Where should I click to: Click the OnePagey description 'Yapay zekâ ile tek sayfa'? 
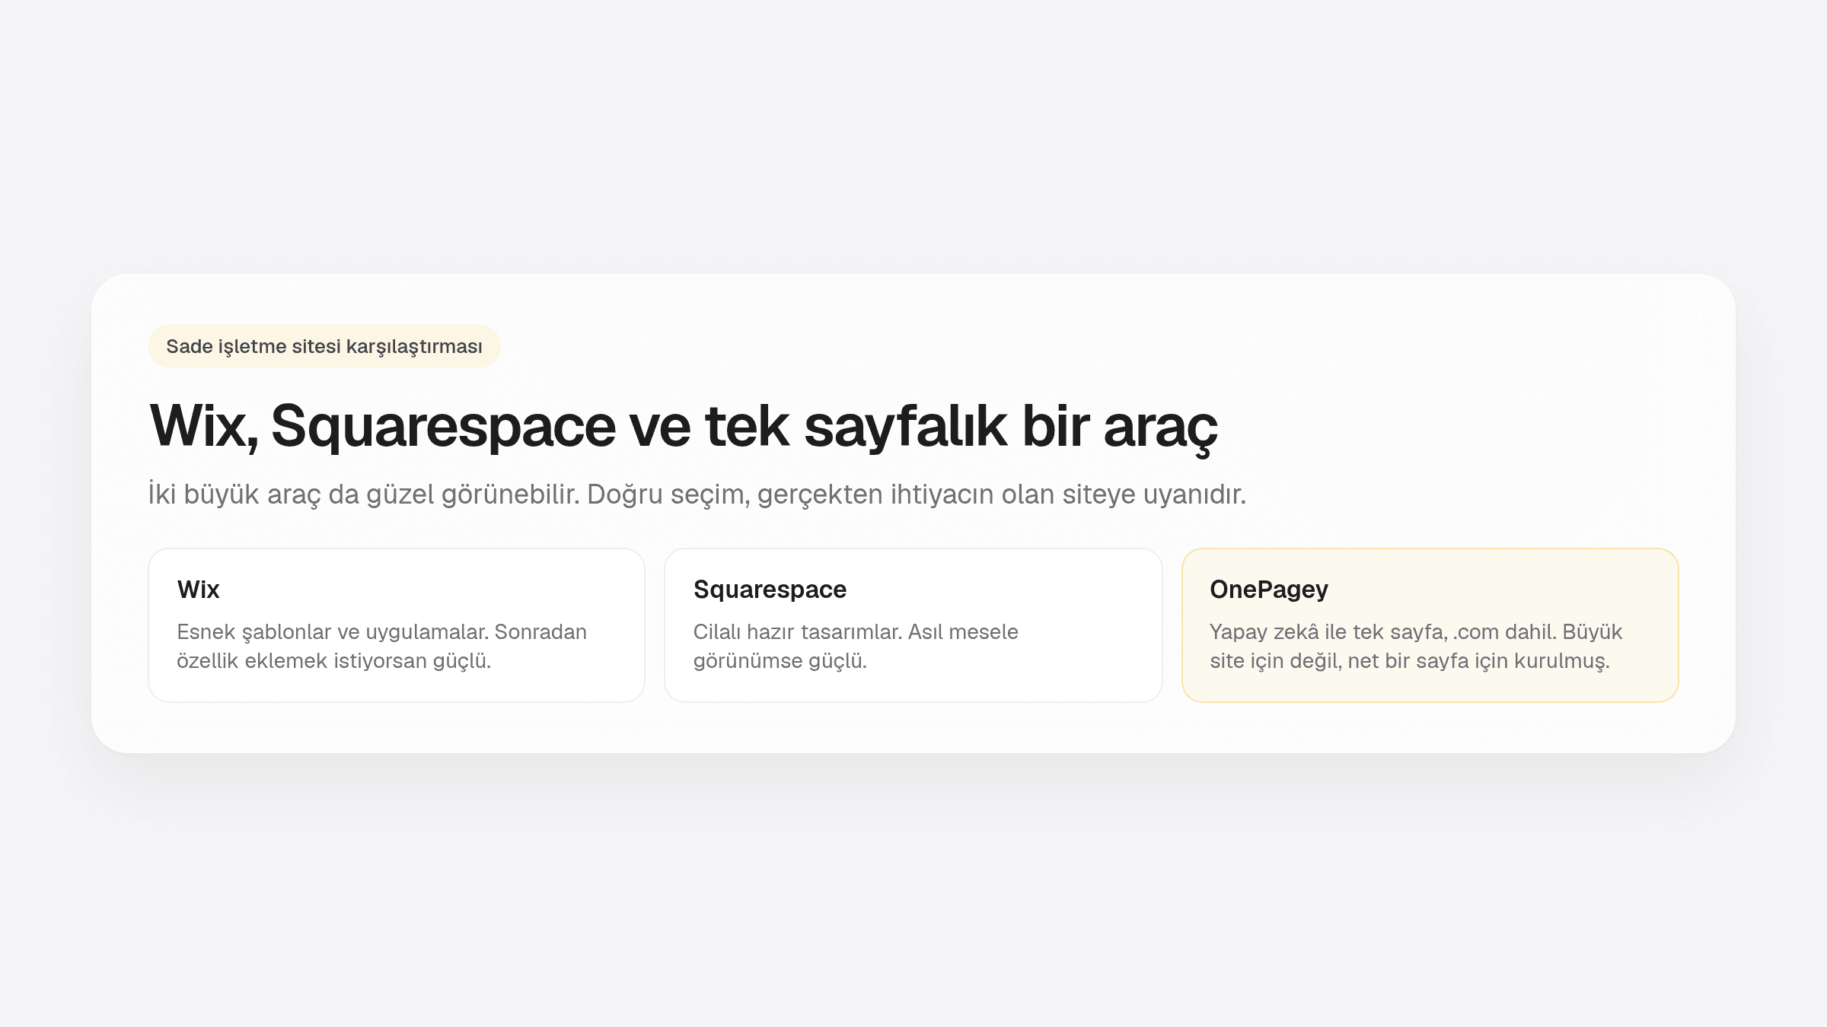(1416, 646)
